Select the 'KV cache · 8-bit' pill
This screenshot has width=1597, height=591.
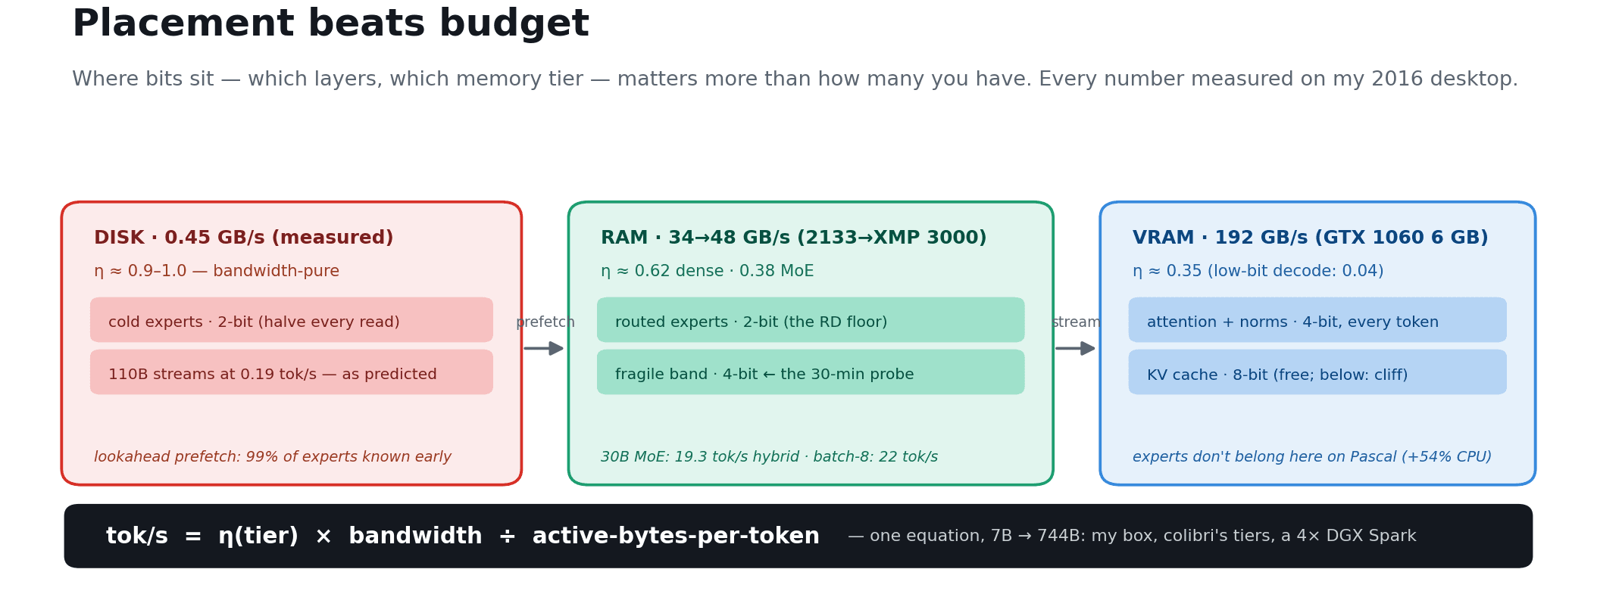1317,372
